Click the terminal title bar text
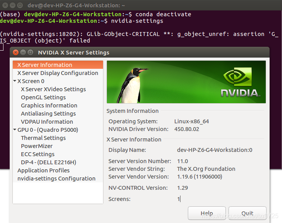The image size is (282, 223). [x=76, y=5]
